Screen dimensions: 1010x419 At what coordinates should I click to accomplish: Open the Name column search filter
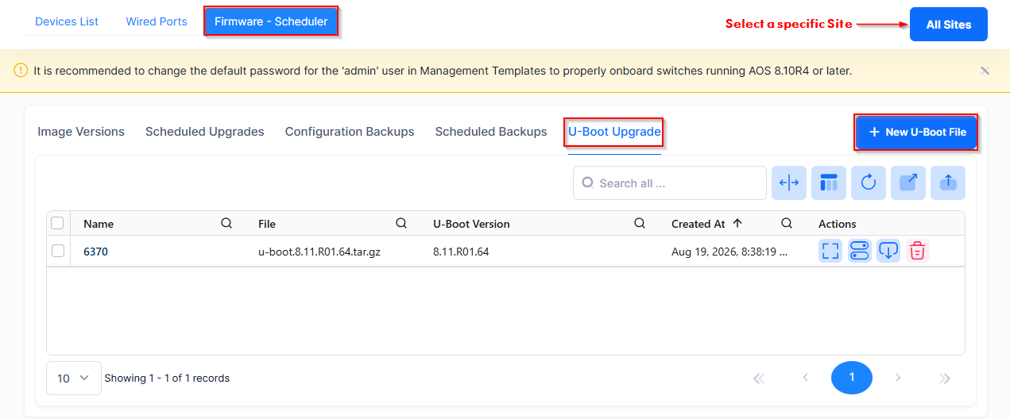226,224
